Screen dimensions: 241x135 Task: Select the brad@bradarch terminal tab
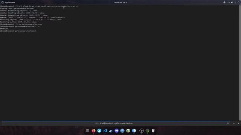tap(116, 123)
